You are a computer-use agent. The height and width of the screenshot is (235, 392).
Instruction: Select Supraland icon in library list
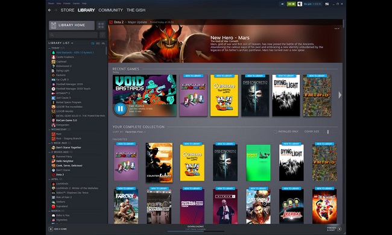point(54,206)
